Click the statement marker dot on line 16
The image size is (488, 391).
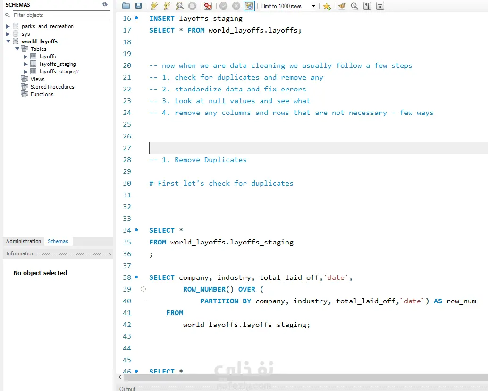tap(136, 18)
